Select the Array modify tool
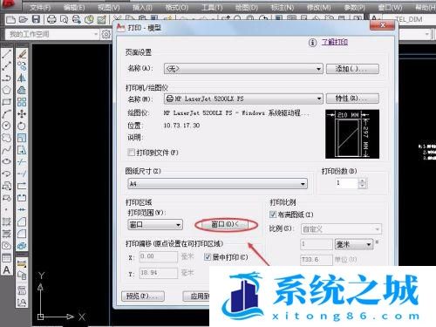Screen dimensions: 436x327 point(22,102)
